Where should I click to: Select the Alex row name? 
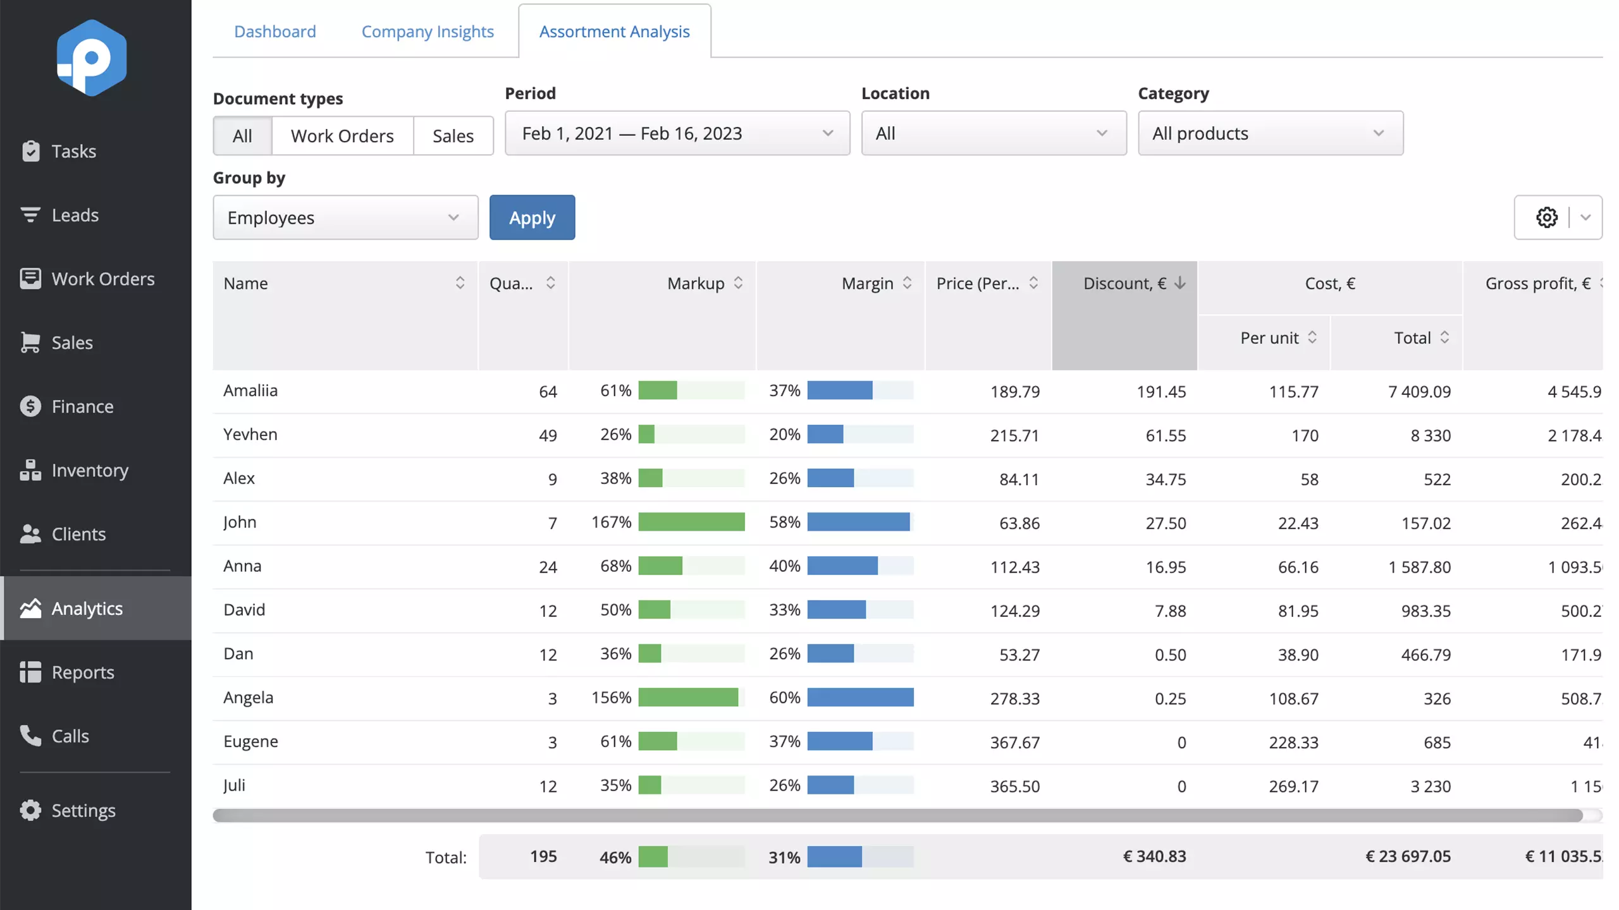[x=239, y=478]
